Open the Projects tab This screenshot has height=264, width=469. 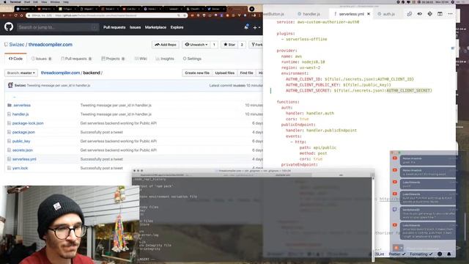(x=113, y=59)
